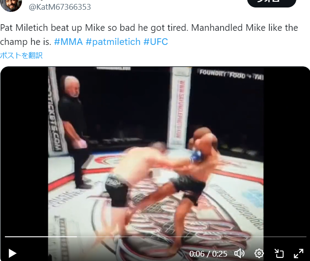
Task: Seek to the very start of the progress bar
Action: (5, 237)
